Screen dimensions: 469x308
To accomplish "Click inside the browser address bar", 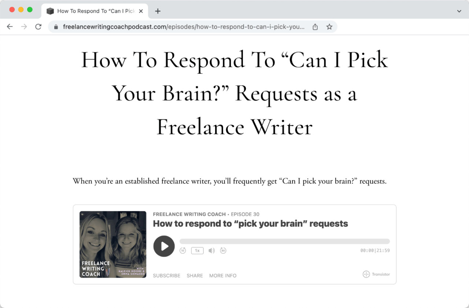I will click(183, 27).
